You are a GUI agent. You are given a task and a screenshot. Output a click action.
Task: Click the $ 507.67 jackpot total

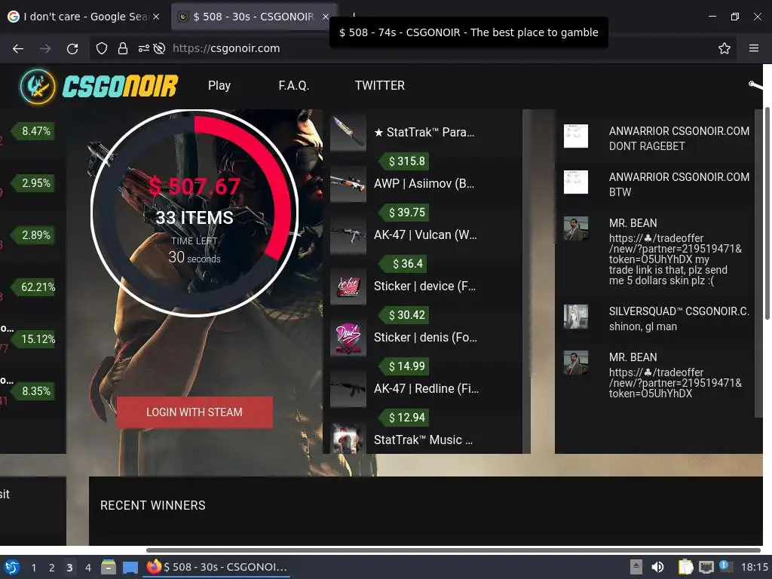[x=195, y=187]
